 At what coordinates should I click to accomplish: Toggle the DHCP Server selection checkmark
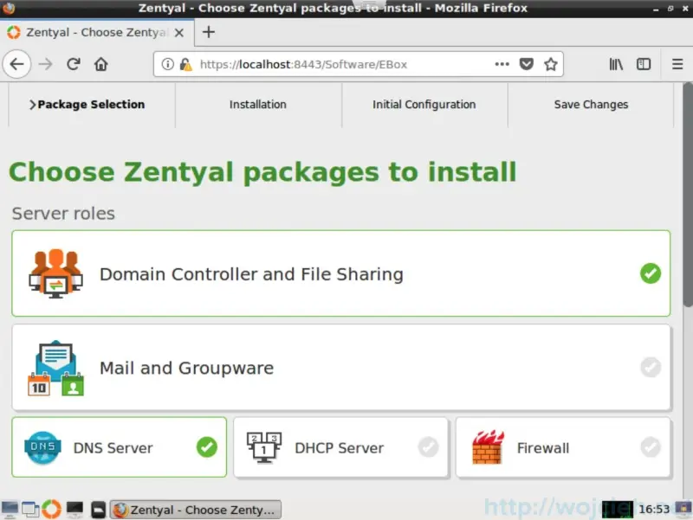429,447
